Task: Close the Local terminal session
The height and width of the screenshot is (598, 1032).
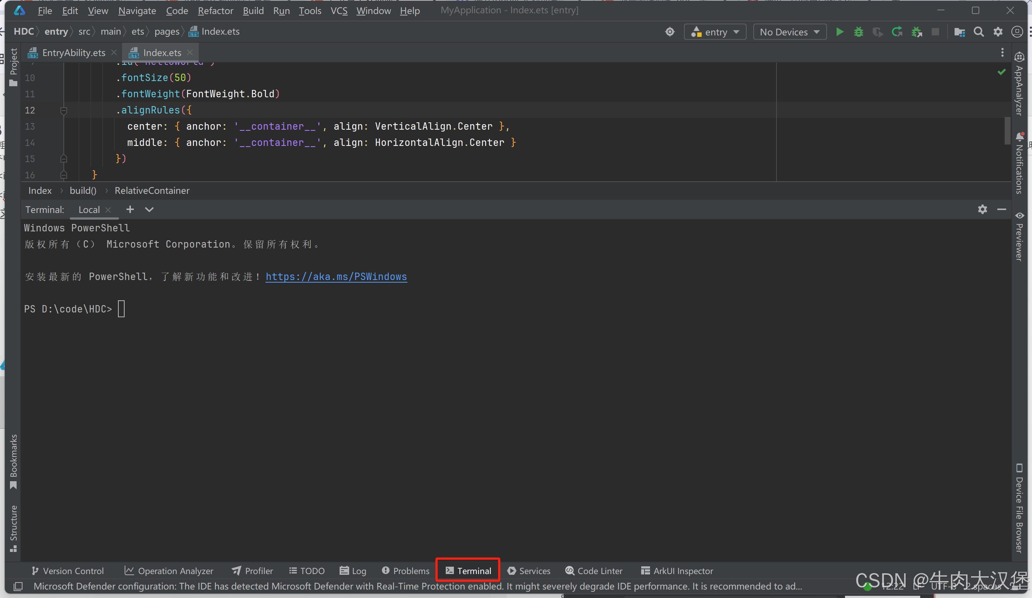Action: 108,210
